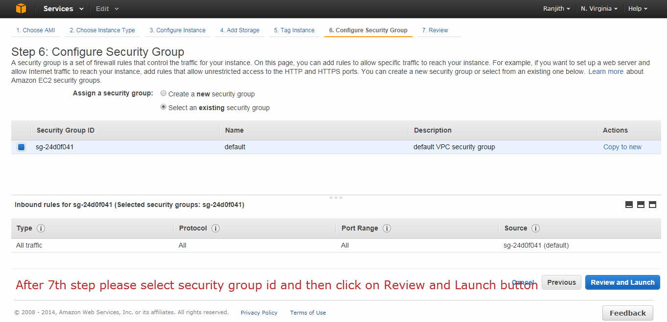667x322 pixels.
Task: Click the Type column info icon
Action: tap(41, 229)
